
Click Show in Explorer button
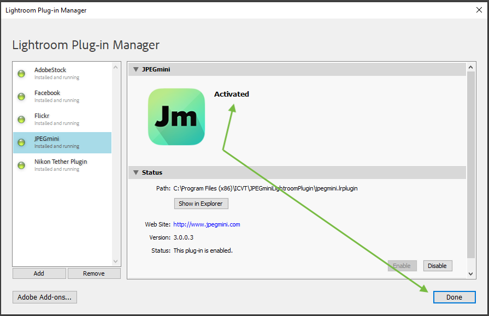[x=201, y=204]
